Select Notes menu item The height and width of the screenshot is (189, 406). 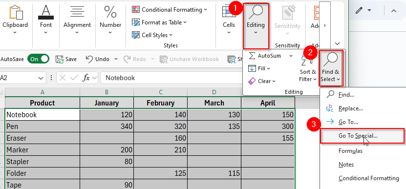(x=363, y=165)
